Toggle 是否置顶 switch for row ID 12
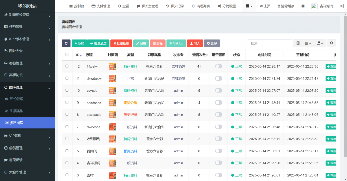 pos(219,66)
